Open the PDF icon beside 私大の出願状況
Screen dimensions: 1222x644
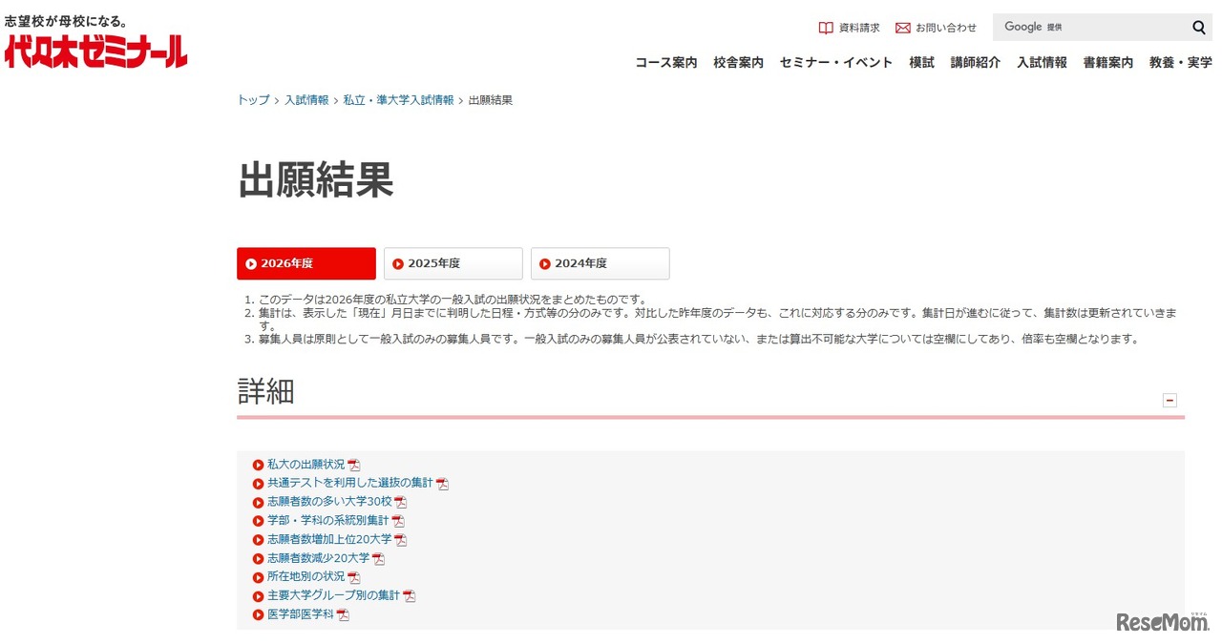coord(354,464)
